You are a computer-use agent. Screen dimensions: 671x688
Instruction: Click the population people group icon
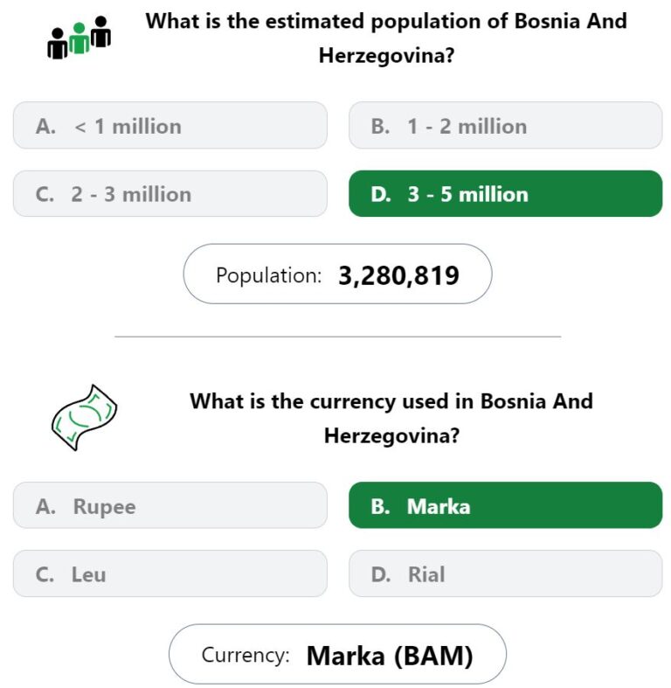click(x=79, y=38)
